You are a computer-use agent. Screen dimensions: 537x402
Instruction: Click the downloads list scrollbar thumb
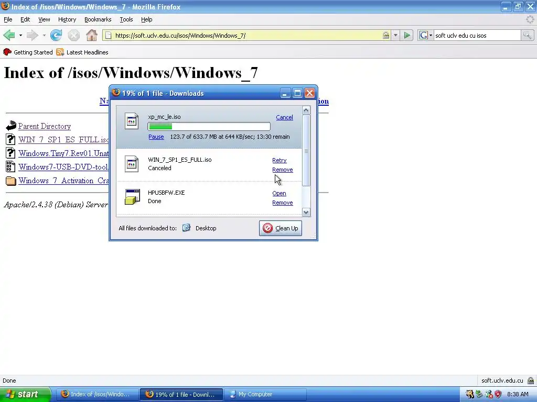point(306,151)
